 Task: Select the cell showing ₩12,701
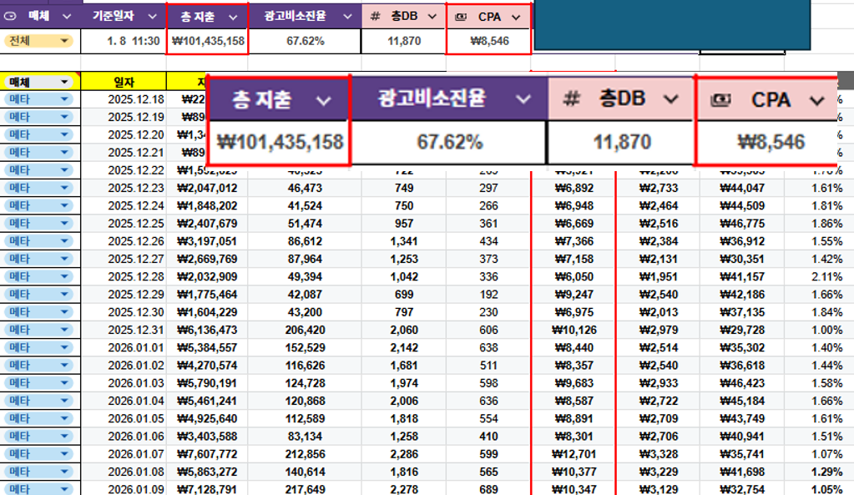(x=574, y=453)
